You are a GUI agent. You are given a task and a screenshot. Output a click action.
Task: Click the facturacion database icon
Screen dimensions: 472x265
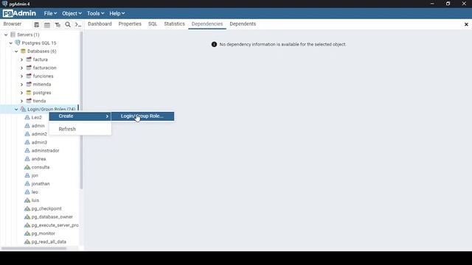pos(29,68)
